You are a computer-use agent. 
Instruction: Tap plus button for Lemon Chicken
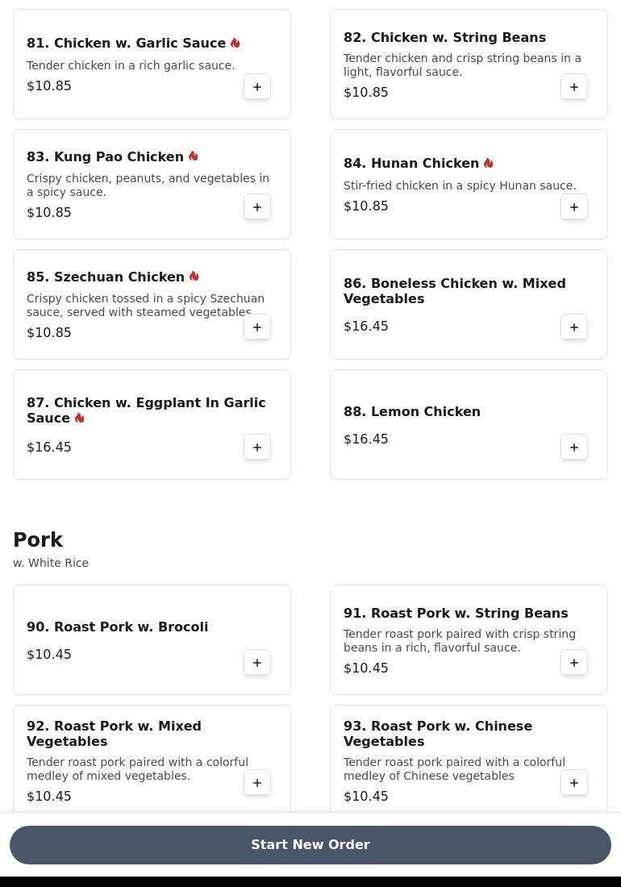[x=574, y=448]
